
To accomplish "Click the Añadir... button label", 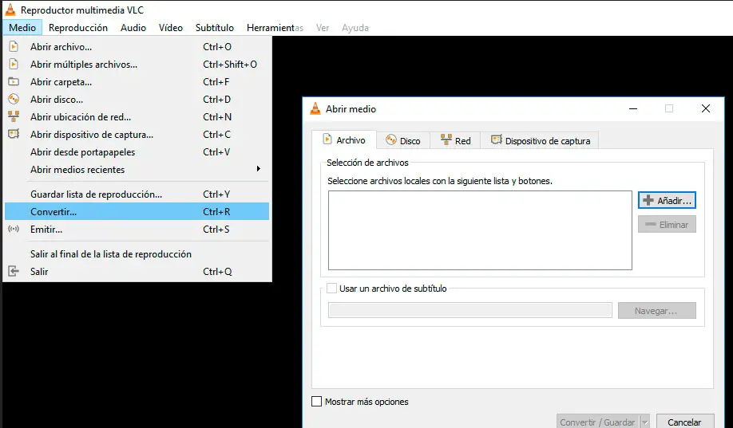I will tap(674, 201).
